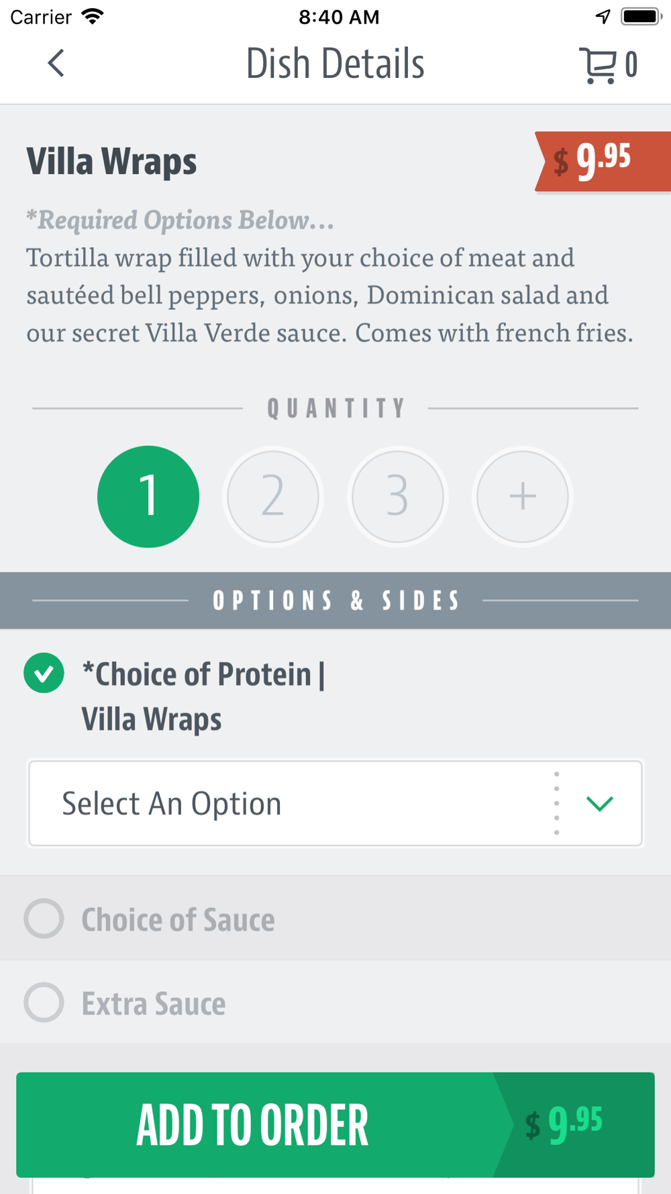This screenshot has width=671, height=1194.
Task: Choose quantity 3
Action: click(397, 497)
